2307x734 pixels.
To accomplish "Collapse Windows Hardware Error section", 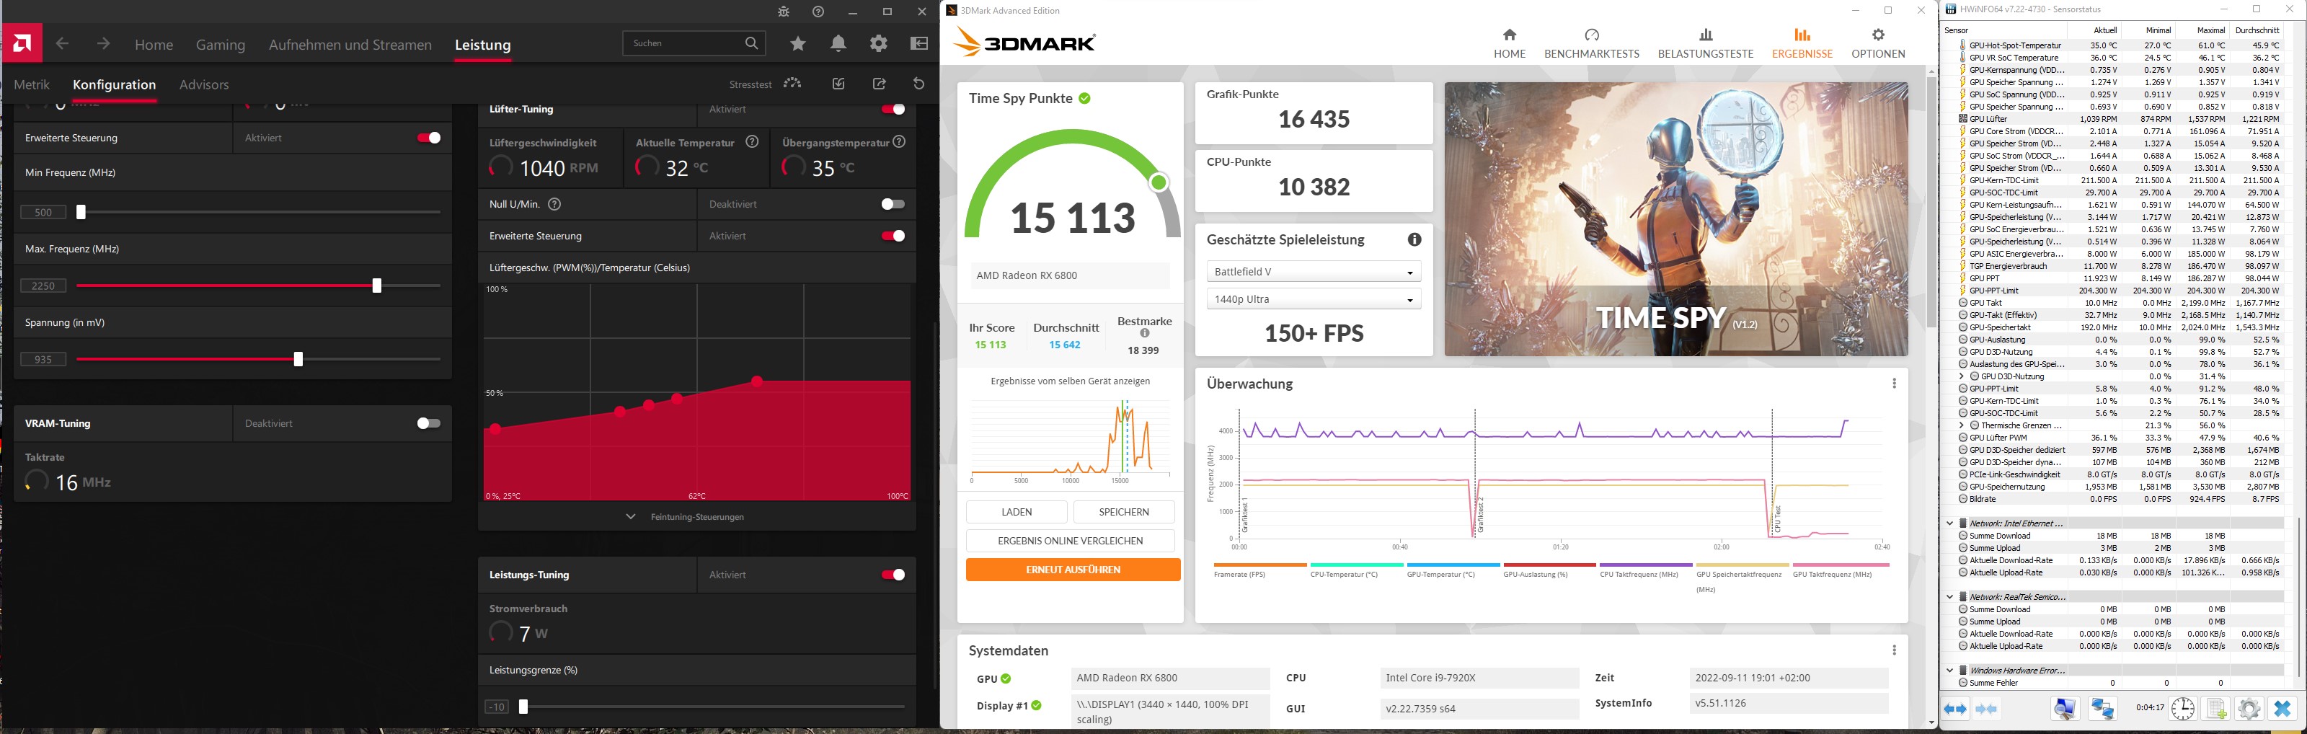I will coord(1949,671).
